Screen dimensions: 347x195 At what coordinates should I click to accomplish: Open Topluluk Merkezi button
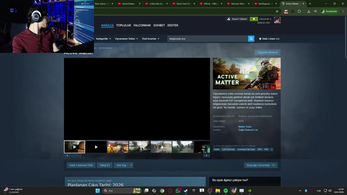(x=268, y=52)
